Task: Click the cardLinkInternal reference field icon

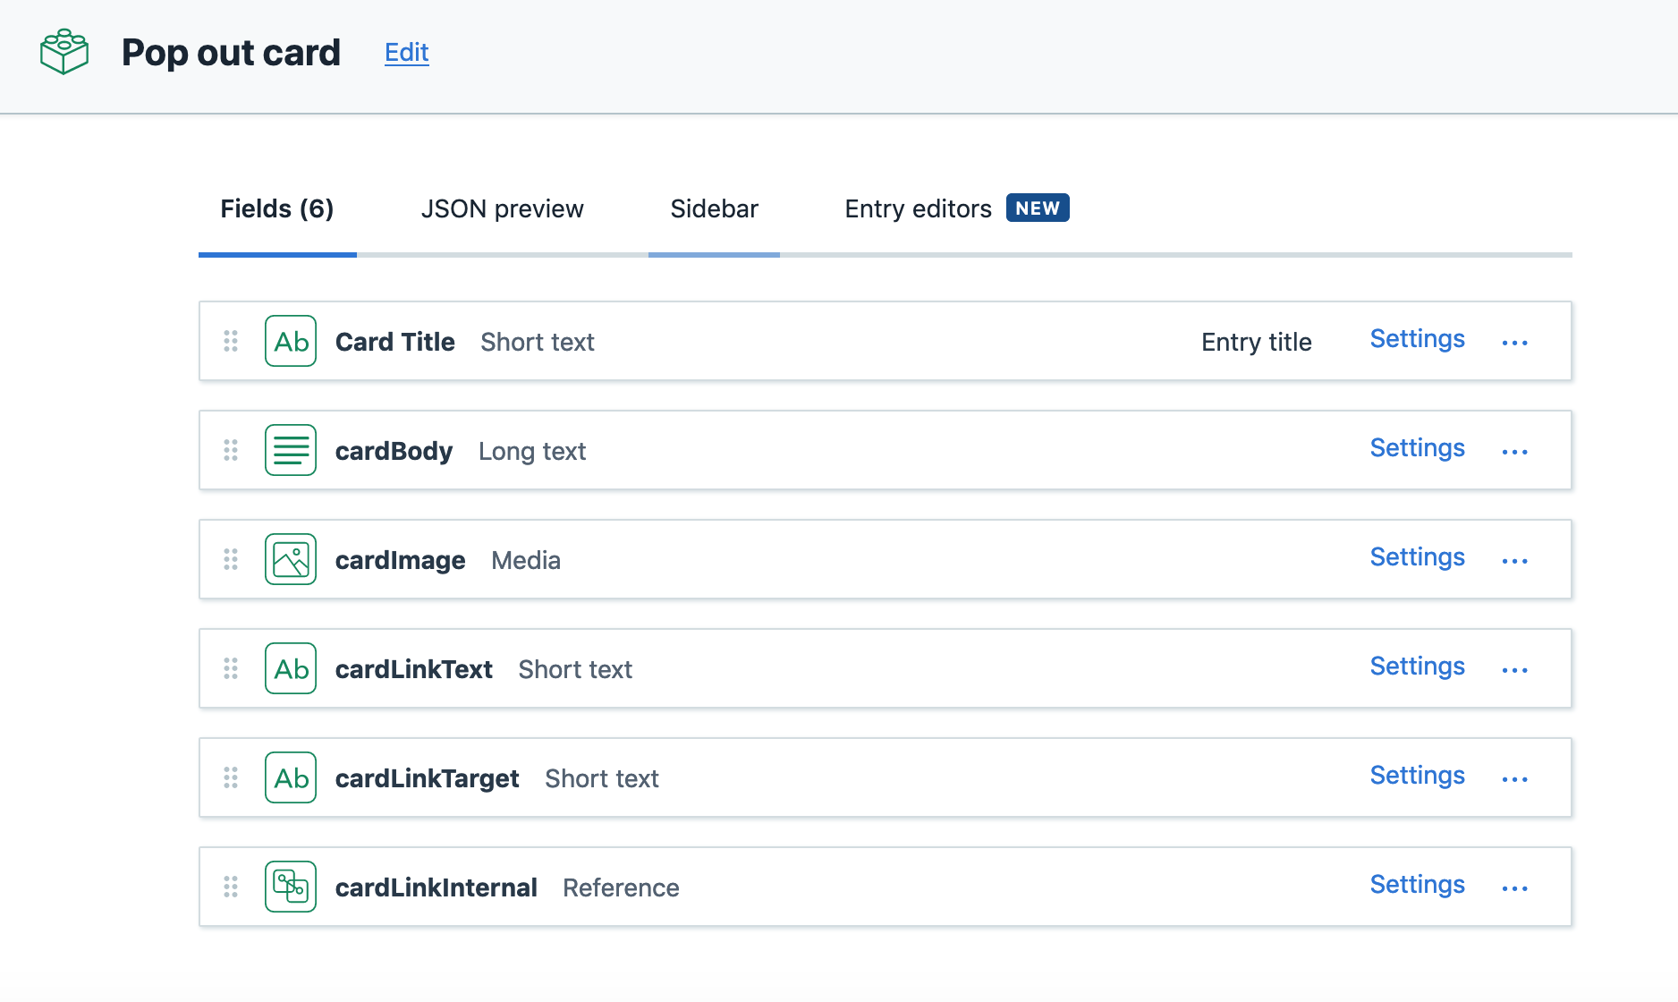Action: 291,887
